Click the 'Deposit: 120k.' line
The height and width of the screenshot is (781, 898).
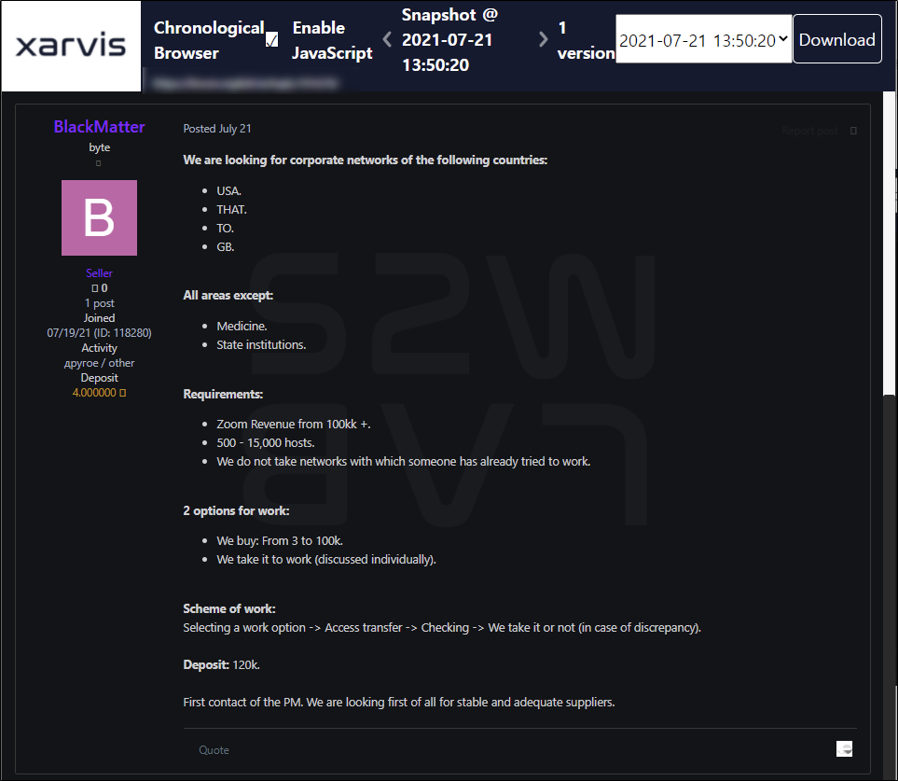[221, 664]
